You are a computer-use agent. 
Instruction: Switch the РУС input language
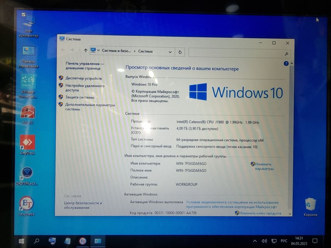(x=284, y=241)
